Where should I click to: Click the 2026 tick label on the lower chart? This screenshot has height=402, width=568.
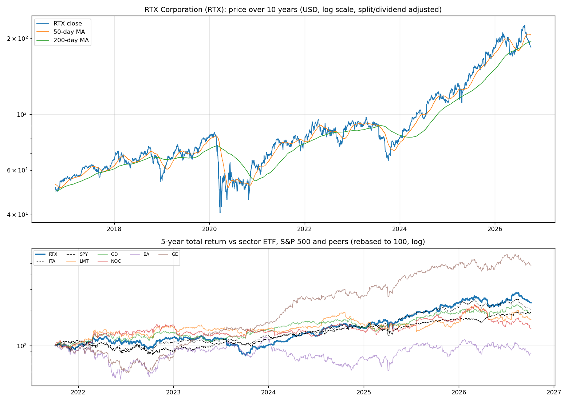tap(459, 392)
